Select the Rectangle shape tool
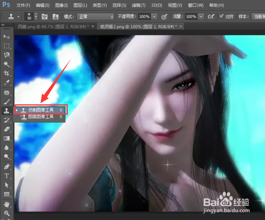This screenshot has width=265, height=220. pyautogui.click(x=6, y=194)
